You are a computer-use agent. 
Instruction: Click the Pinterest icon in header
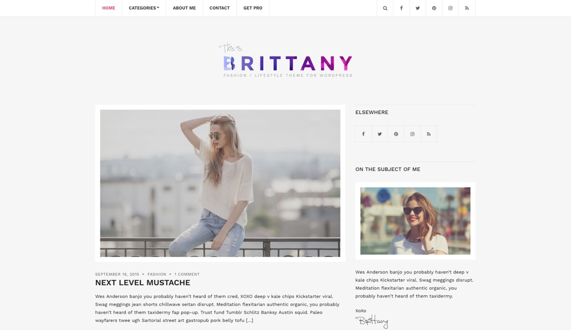click(x=434, y=8)
